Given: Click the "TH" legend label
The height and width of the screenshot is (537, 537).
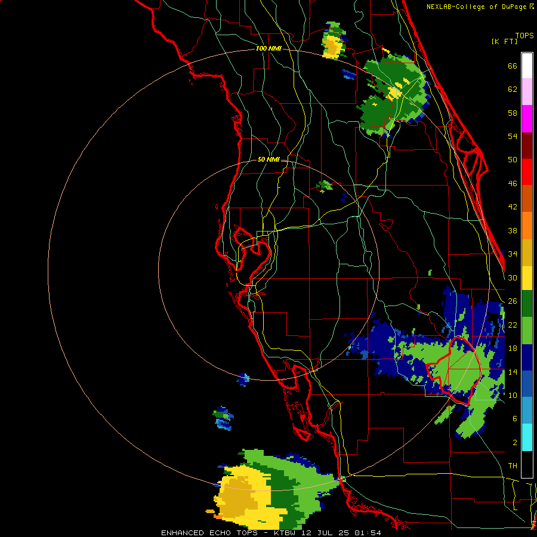Looking at the screenshot, I should coord(513,466).
